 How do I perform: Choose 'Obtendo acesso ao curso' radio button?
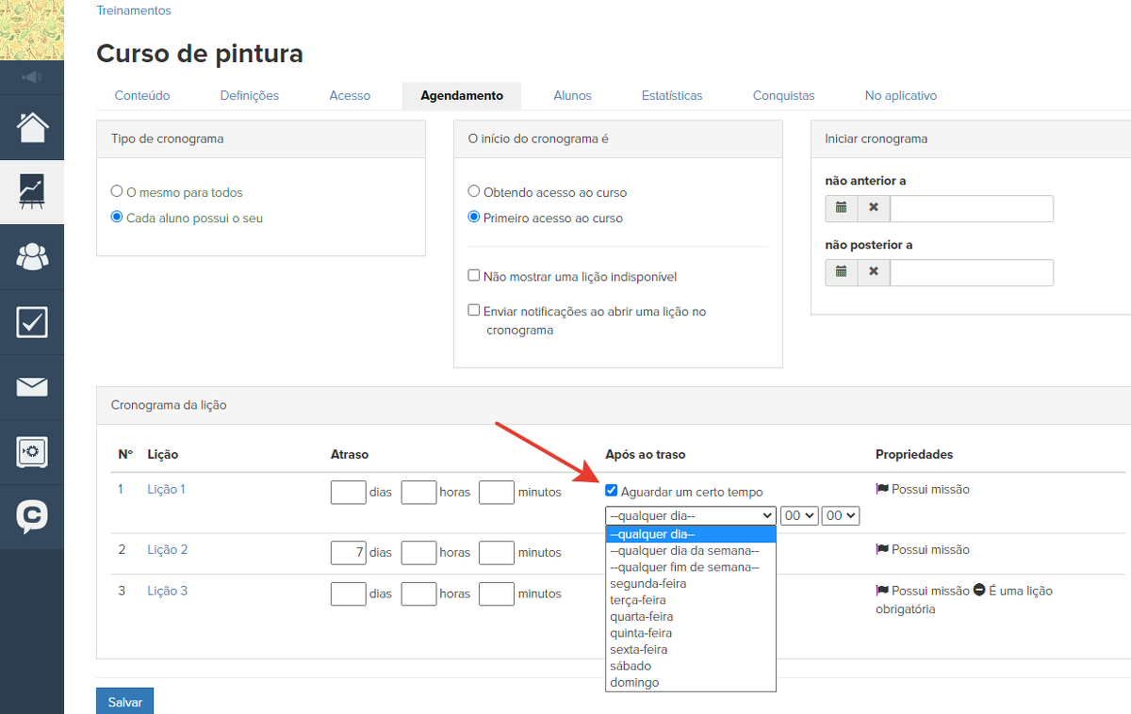click(474, 192)
